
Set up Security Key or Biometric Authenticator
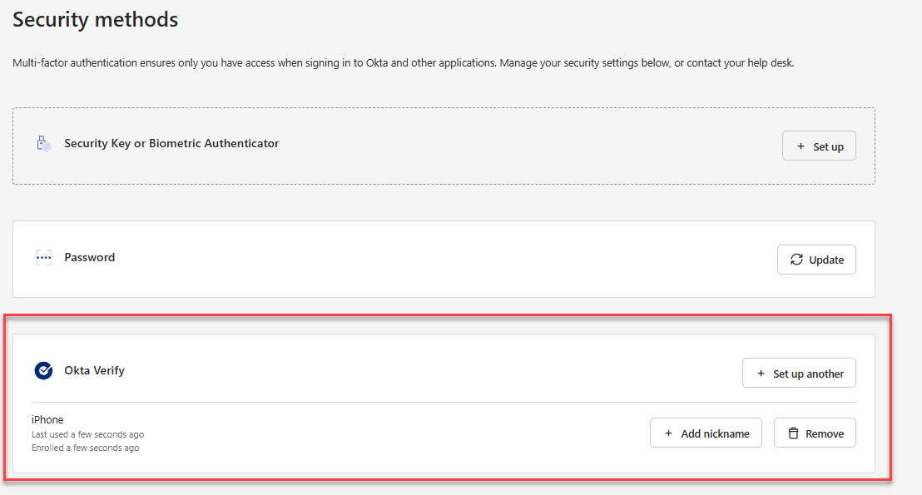(819, 146)
